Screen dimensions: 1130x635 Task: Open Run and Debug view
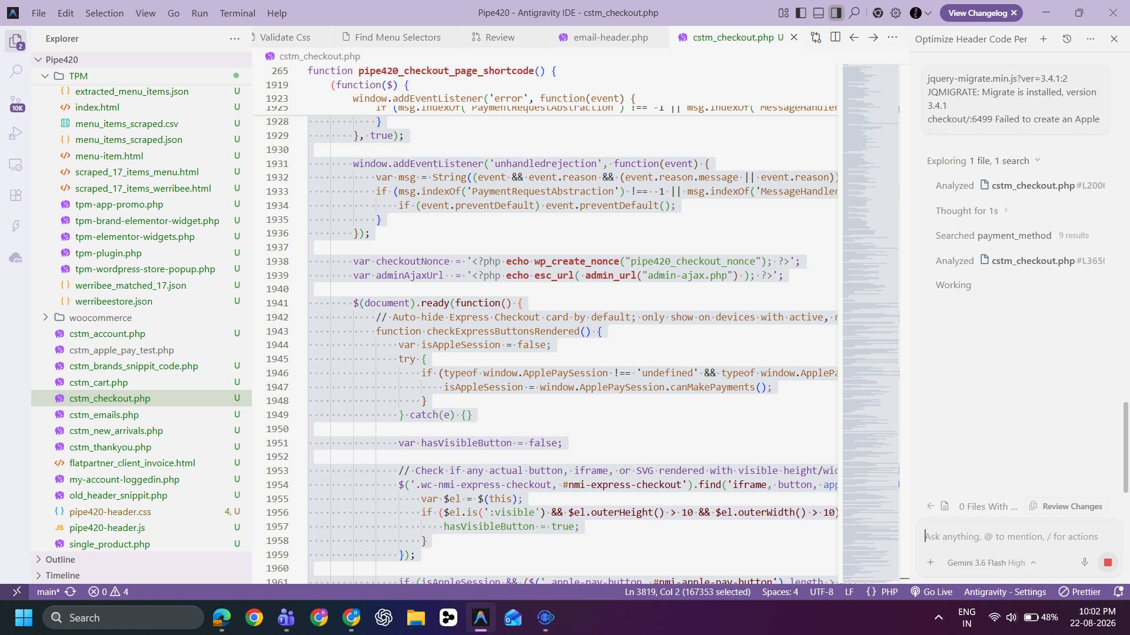pyautogui.click(x=16, y=134)
